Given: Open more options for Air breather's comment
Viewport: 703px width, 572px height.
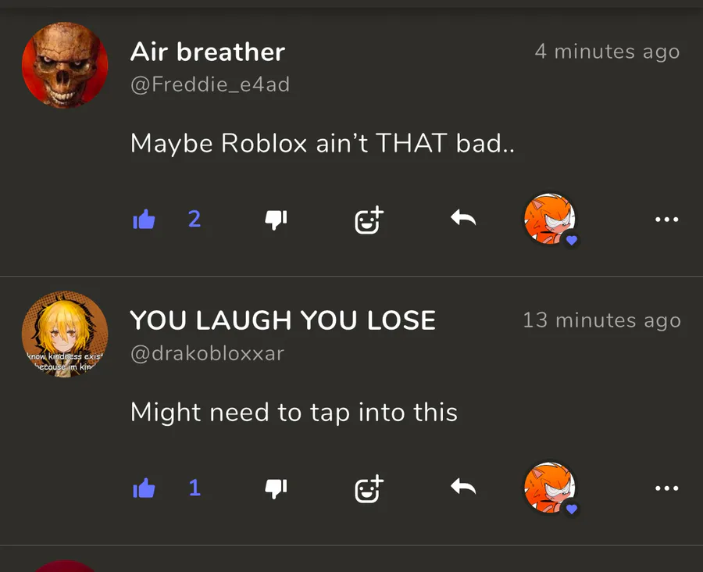Looking at the screenshot, I should click(667, 220).
